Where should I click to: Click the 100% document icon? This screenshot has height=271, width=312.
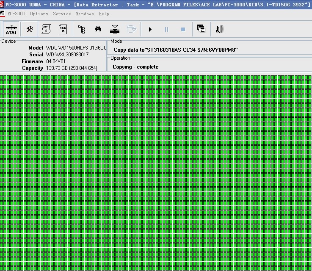(x=63, y=29)
